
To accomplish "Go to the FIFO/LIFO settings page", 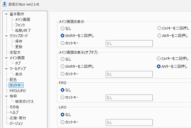I will point(18,91).
